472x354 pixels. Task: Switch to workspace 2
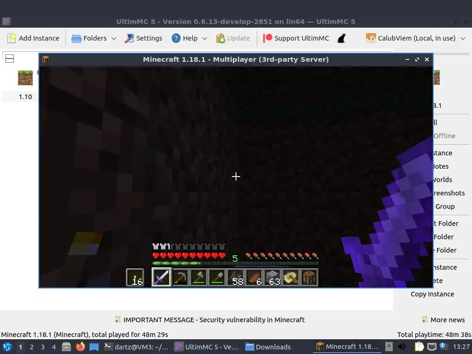click(32, 347)
